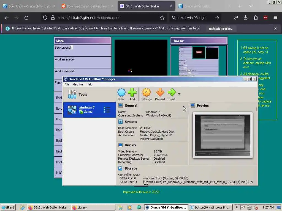Go back in Firefox

tap(7, 18)
